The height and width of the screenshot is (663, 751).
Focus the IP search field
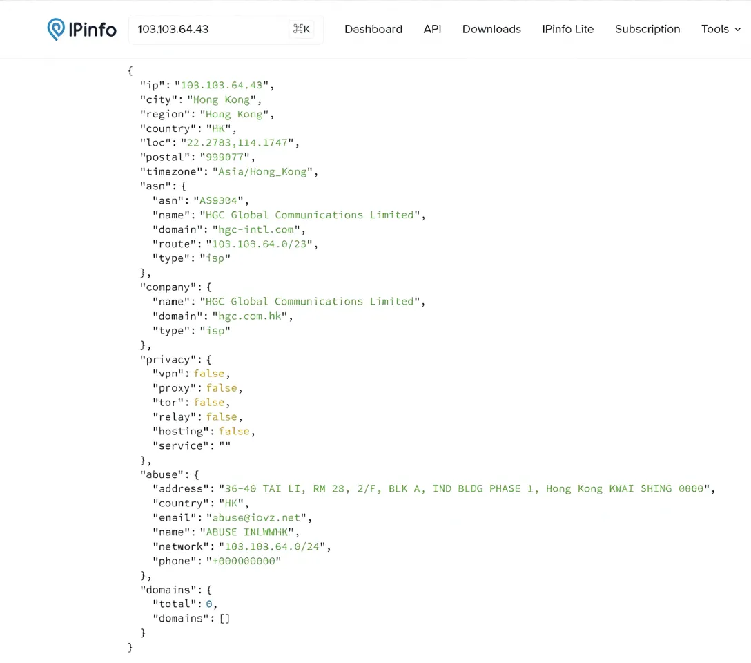click(207, 29)
